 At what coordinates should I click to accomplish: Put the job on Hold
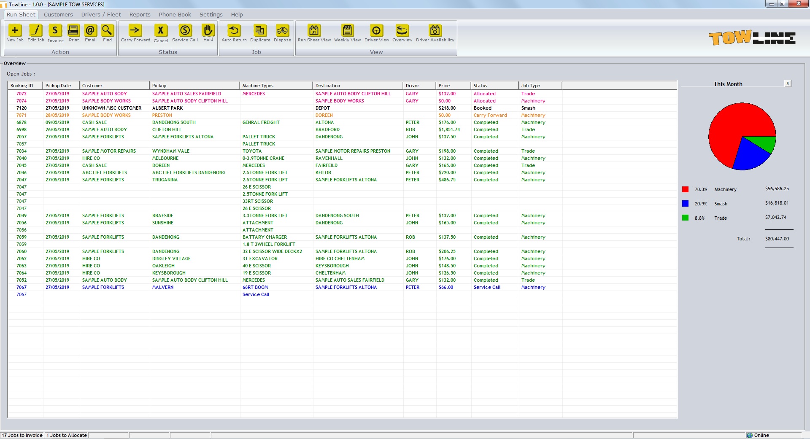[208, 33]
